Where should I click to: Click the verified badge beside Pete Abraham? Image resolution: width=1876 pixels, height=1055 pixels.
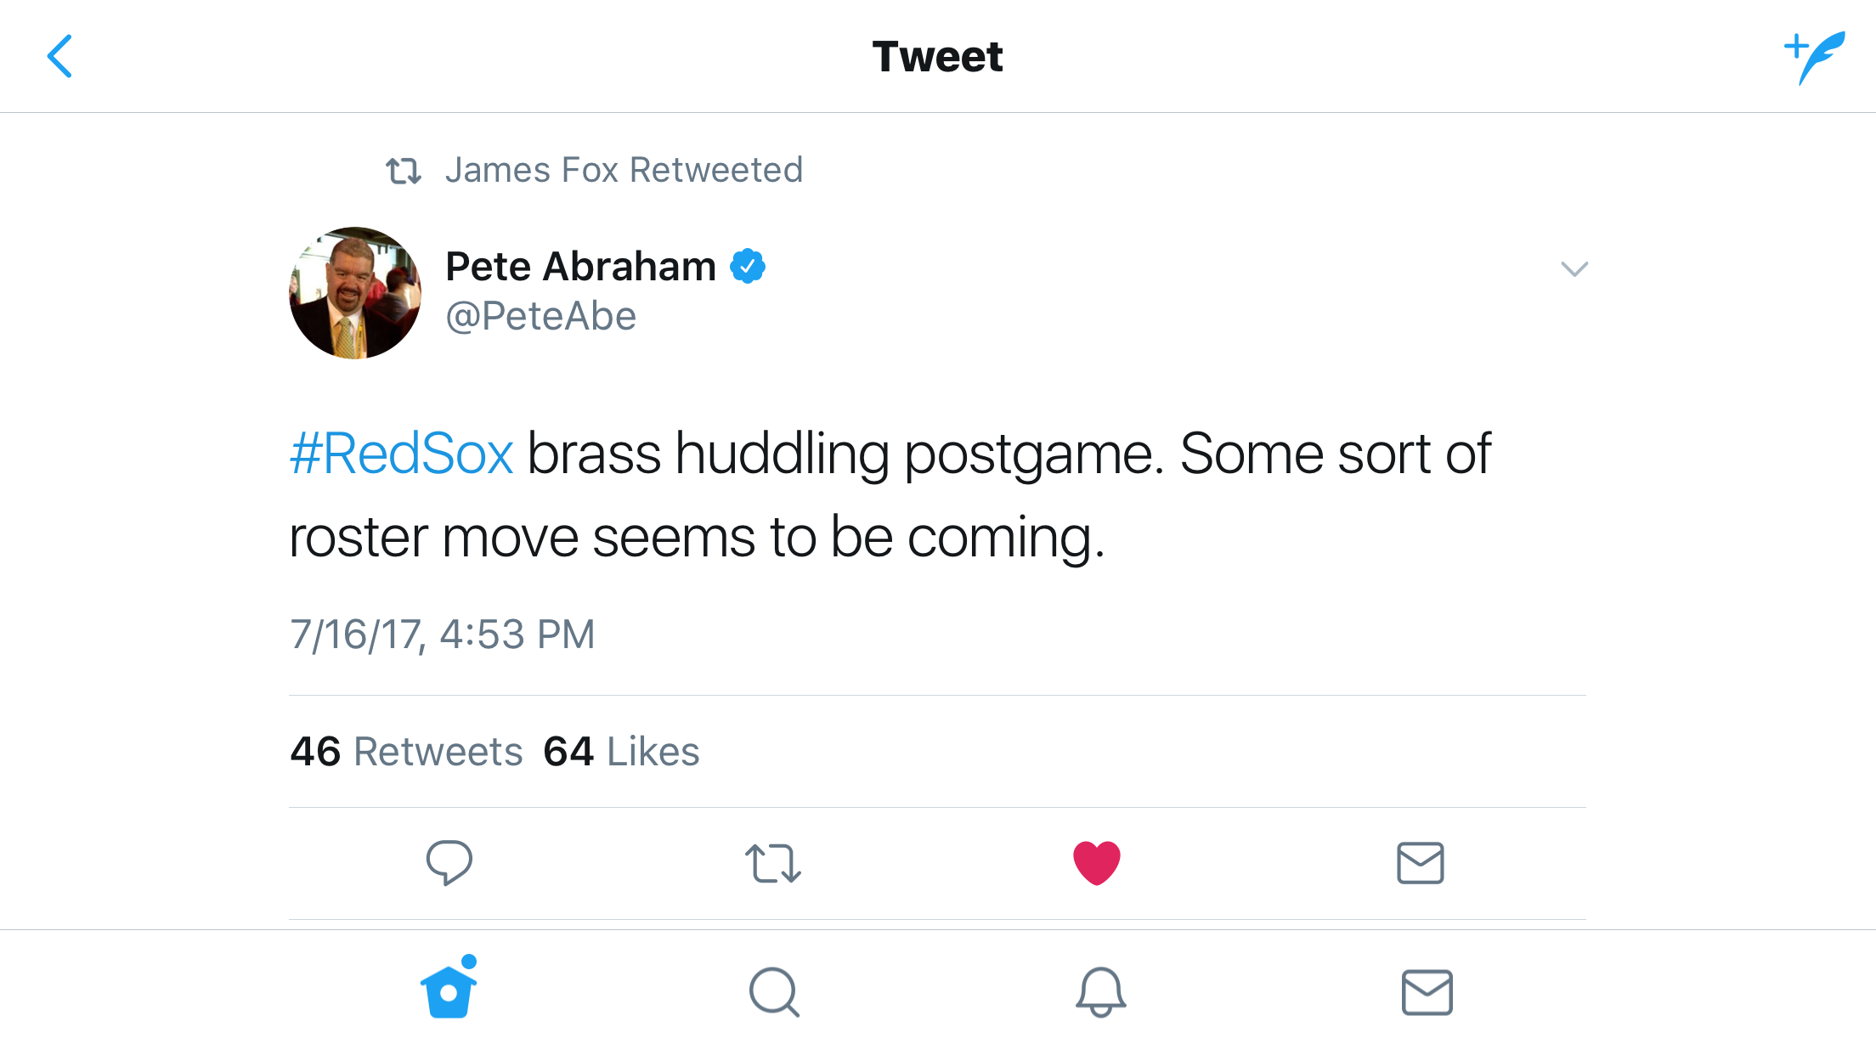tap(748, 267)
